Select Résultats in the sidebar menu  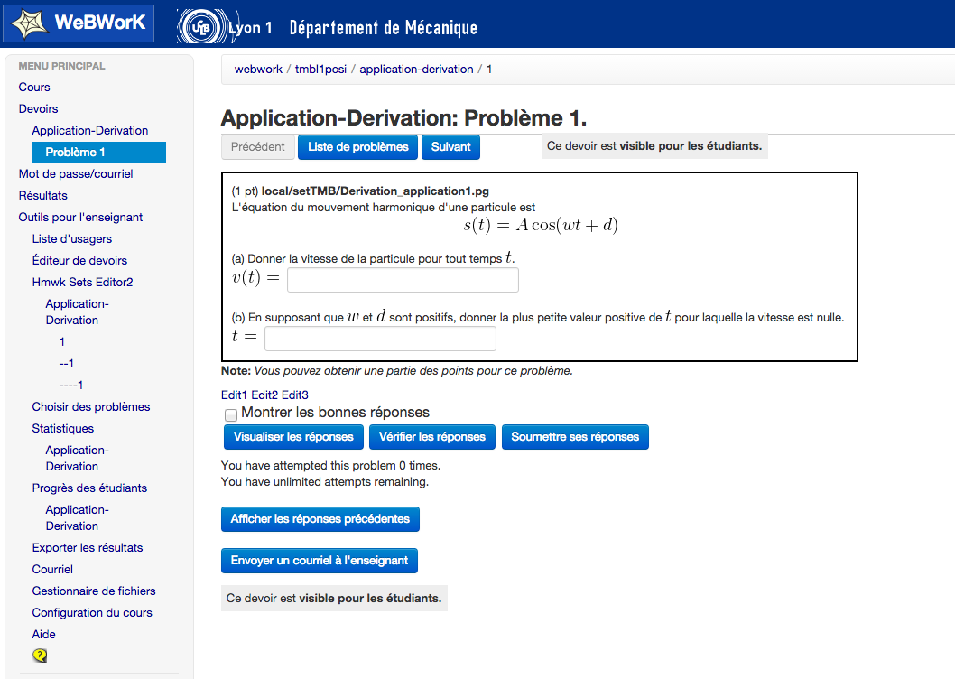point(43,196)
